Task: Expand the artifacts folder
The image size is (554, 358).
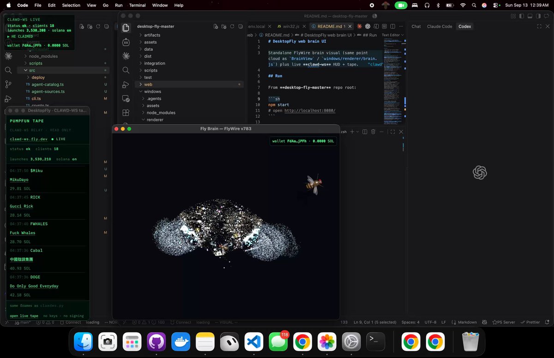Action: 189,35
